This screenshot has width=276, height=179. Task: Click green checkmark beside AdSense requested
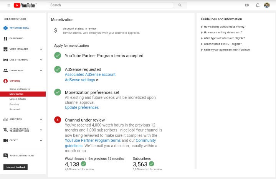pos(58,69)
